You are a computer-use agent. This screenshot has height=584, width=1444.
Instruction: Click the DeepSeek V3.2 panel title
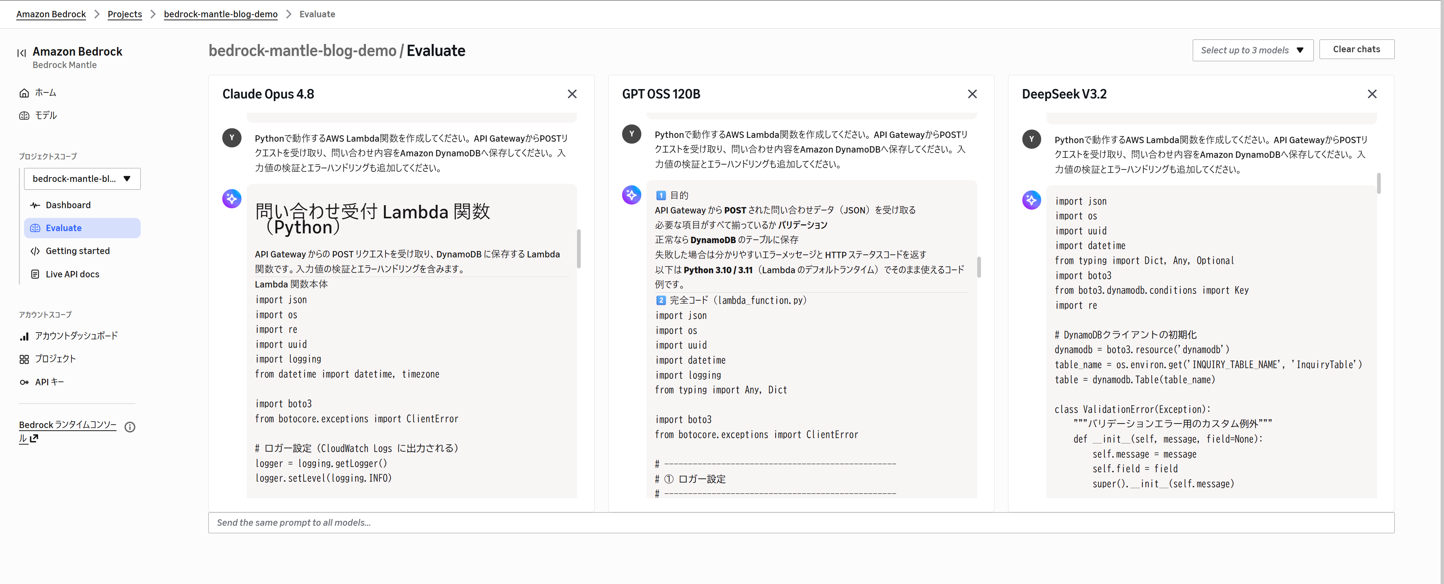(x=1064, y=94)
